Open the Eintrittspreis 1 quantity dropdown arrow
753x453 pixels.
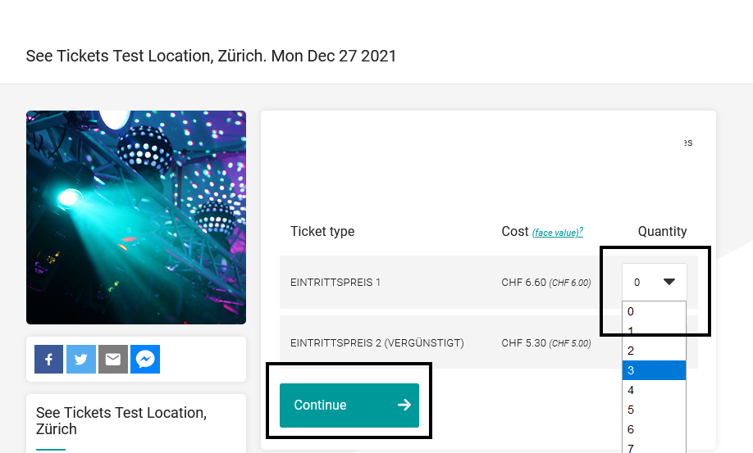point(669,282)
